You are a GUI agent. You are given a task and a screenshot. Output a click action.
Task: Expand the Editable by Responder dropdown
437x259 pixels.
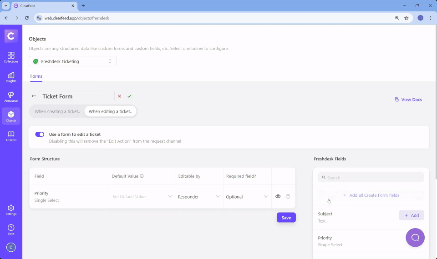pyautogui.click(x=199, y=197)
